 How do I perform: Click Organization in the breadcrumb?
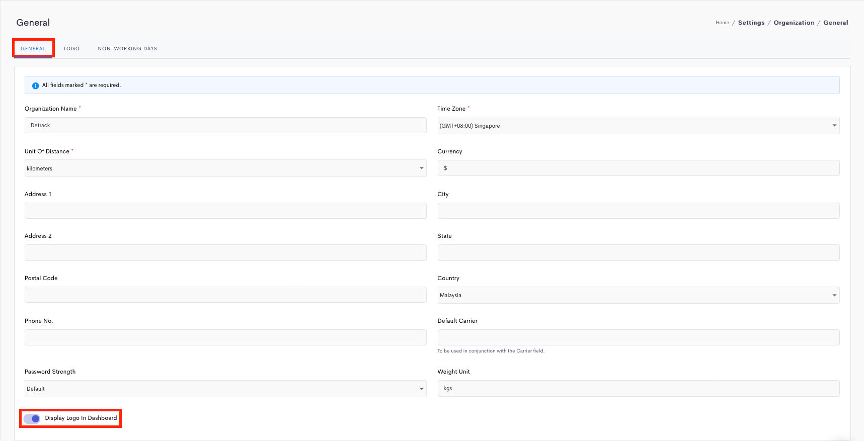click(x=794, y=23)
